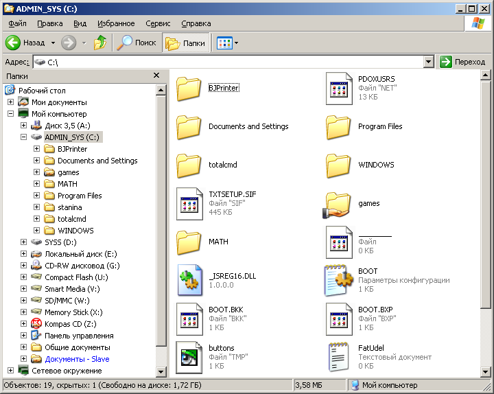
Task: Select TXTSETUP.SIF file icon
Action: [x=189, y=204]
